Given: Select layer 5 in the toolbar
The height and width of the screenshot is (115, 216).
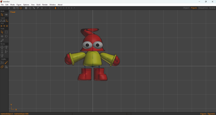Looking at the screenshot, I should 69,8.
